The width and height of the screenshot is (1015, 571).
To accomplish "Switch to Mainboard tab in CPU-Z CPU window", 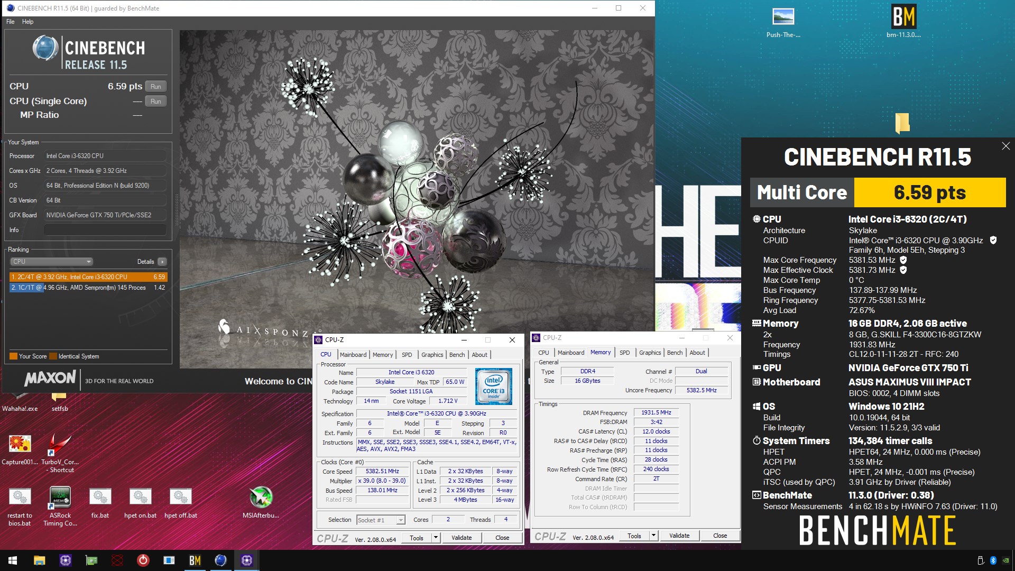I will [x=353, y=355].
